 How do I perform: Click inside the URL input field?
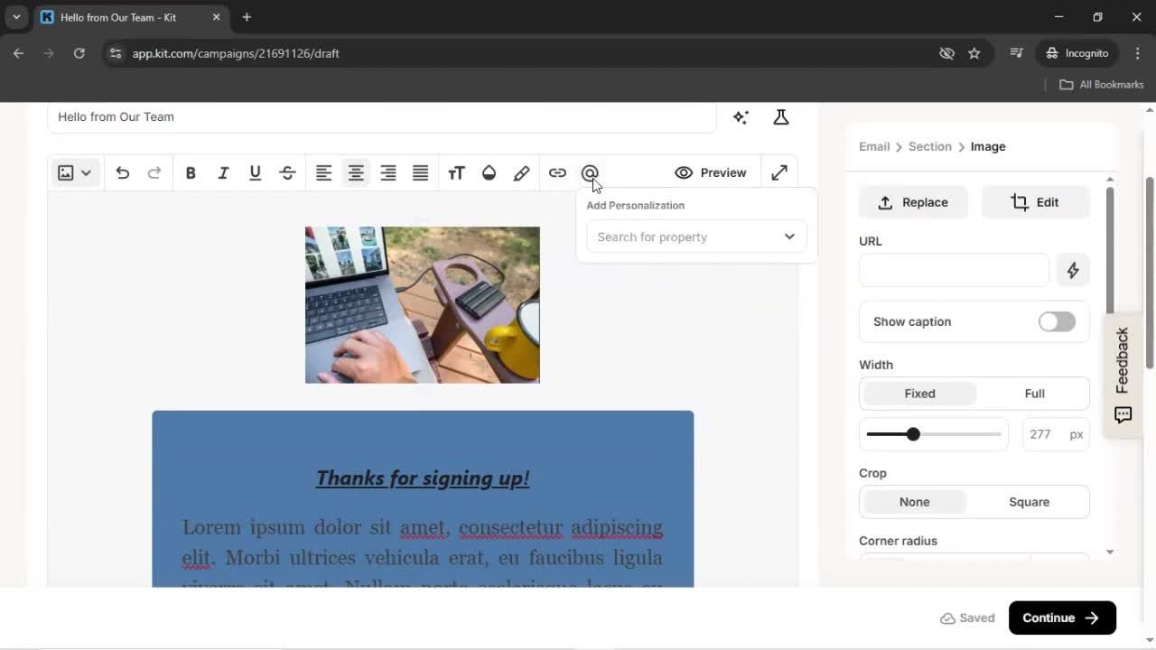(x=953, y=270)
